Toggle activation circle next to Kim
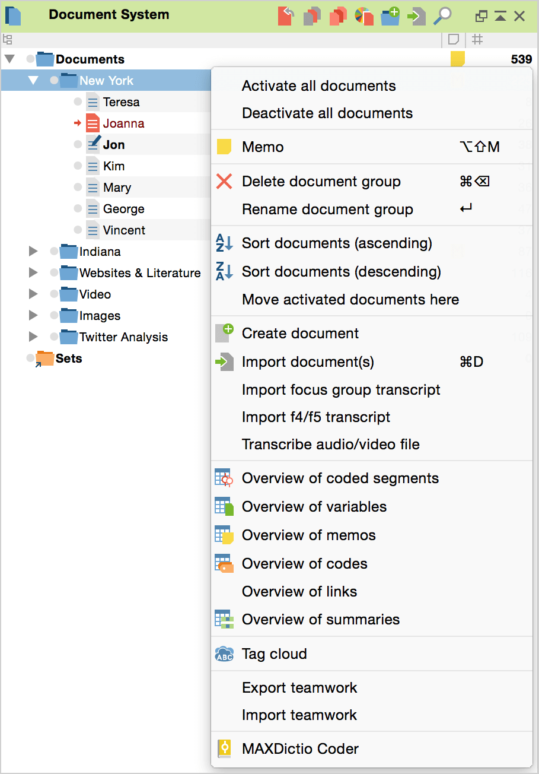The image size is (539, 774). tap(78, 166)
